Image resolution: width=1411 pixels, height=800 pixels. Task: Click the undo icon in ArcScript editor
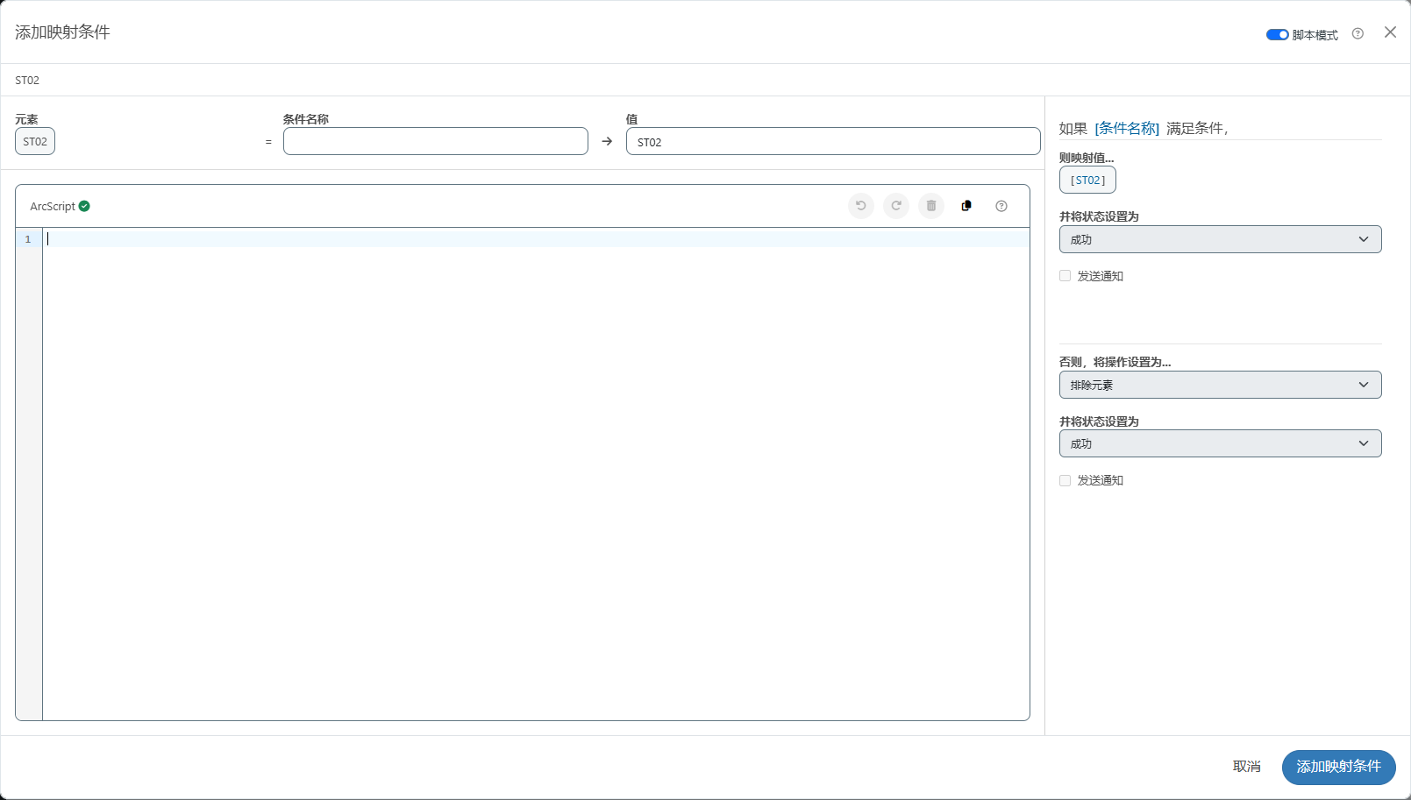pyautogui.click(x=860, y=206)
